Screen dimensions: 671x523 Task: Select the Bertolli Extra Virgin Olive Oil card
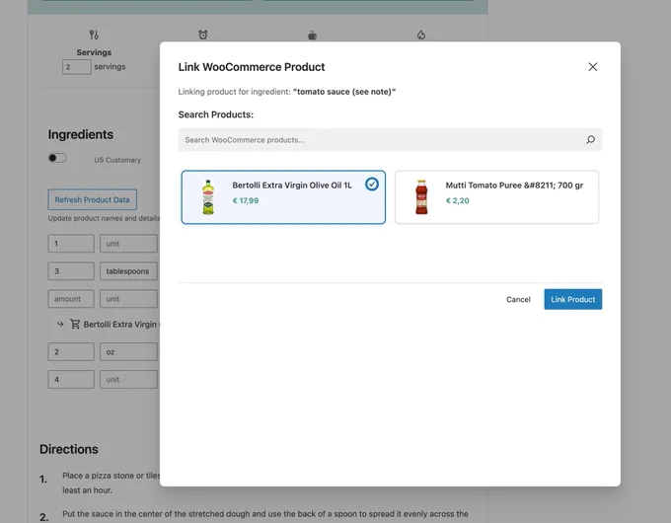tap(283, 197)
